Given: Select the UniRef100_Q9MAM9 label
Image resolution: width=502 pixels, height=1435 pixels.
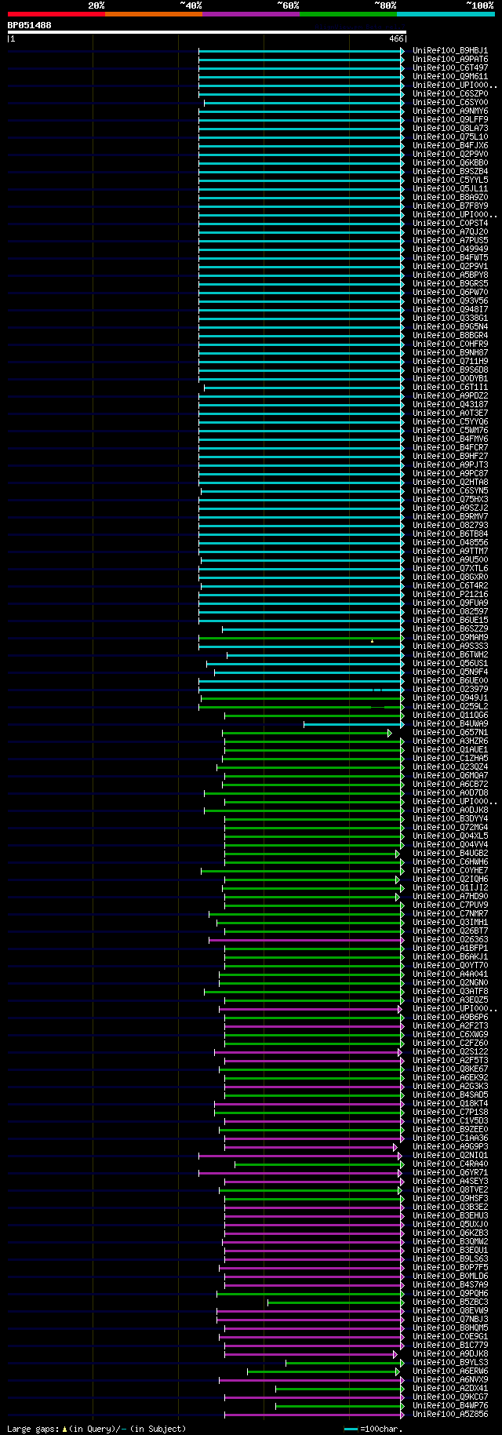Looking at the screenshot, I should point(450,637).
